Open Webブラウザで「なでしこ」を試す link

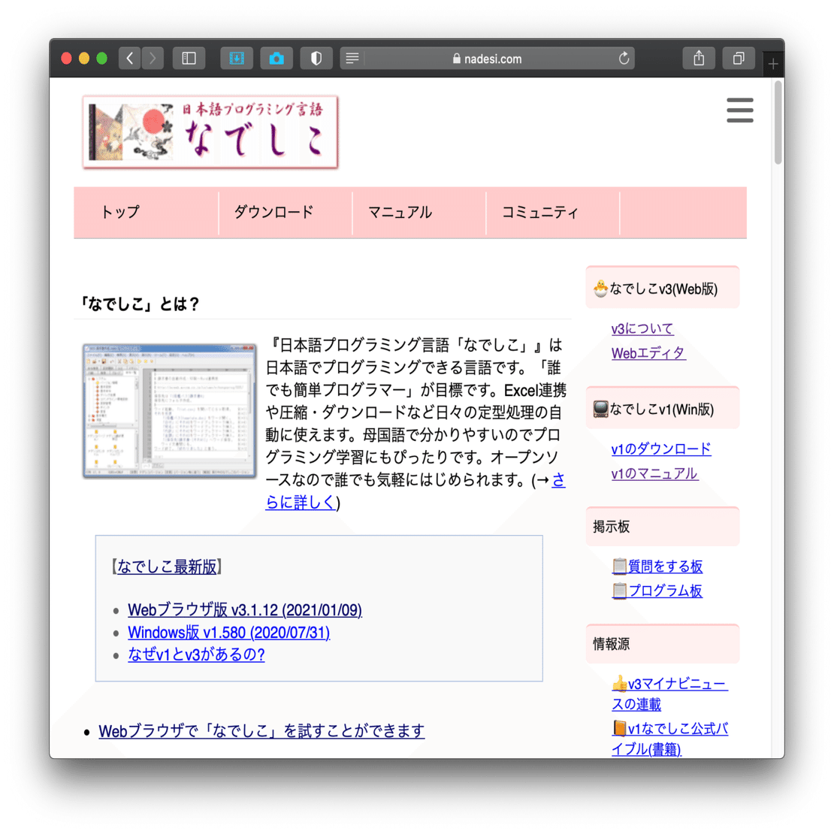click(x=261, y=731)
